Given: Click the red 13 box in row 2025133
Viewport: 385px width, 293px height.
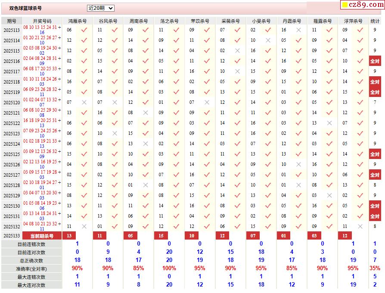Looking at the screenshot, I should [69, 236].
